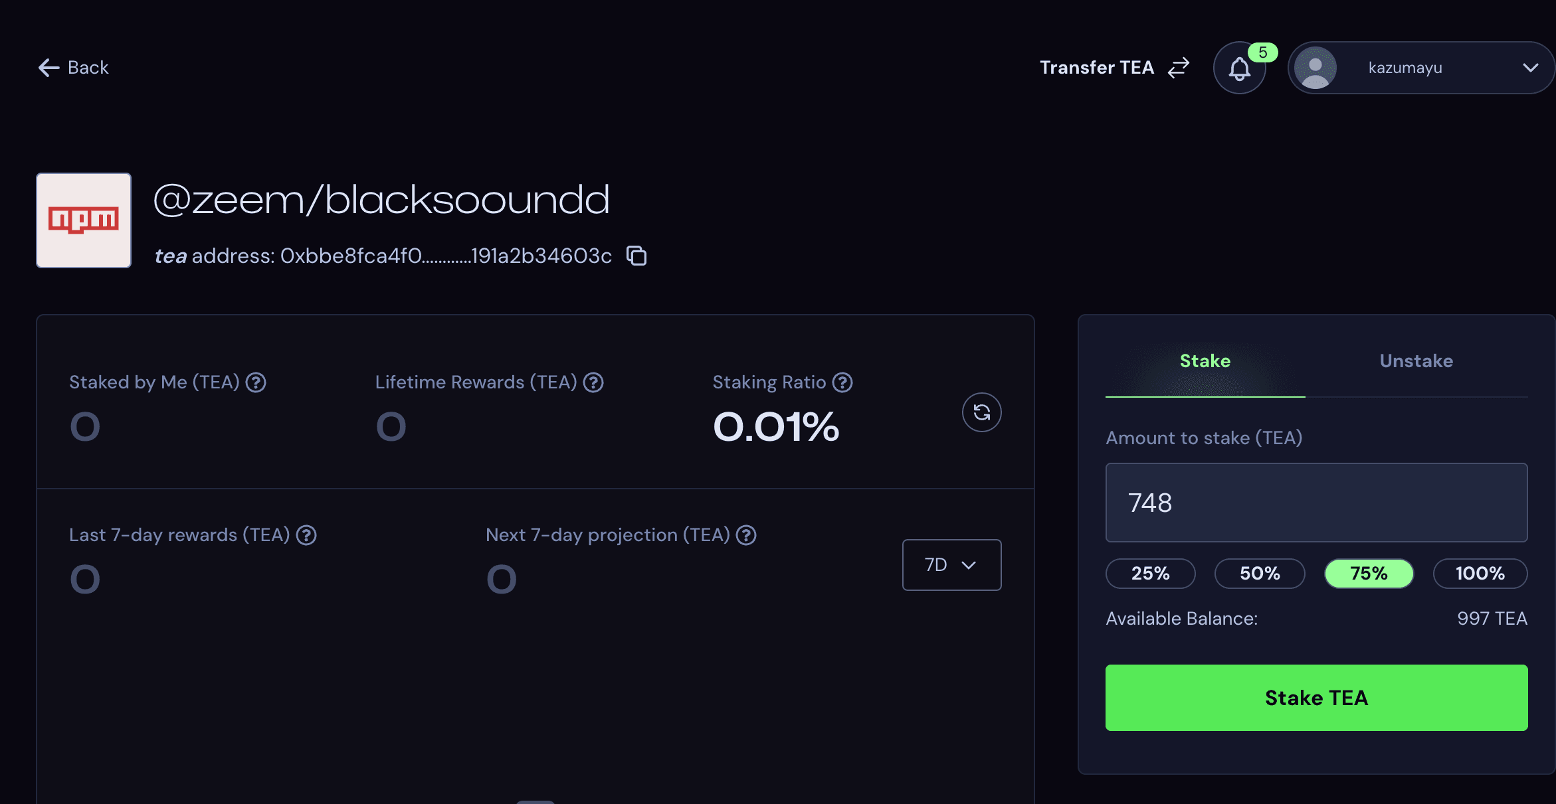
Task: Refresh staking stats with circular arrows icon
Action: (981, 412)
